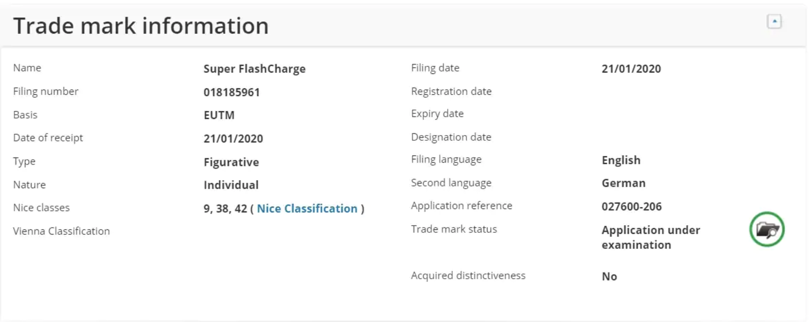Collapse the Trade mark information panel

(x=774, y=21)
